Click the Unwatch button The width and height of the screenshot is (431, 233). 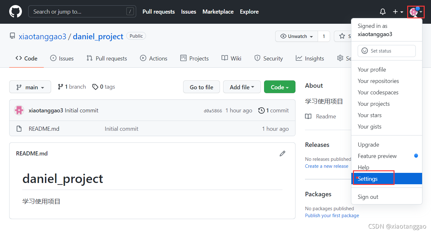[x=296, y=36]
